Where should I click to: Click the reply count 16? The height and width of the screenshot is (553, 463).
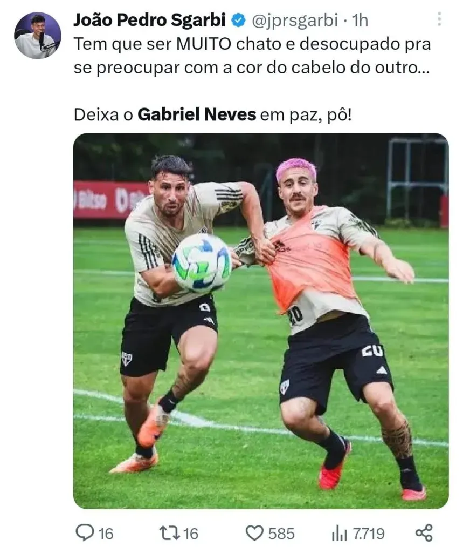106,534
